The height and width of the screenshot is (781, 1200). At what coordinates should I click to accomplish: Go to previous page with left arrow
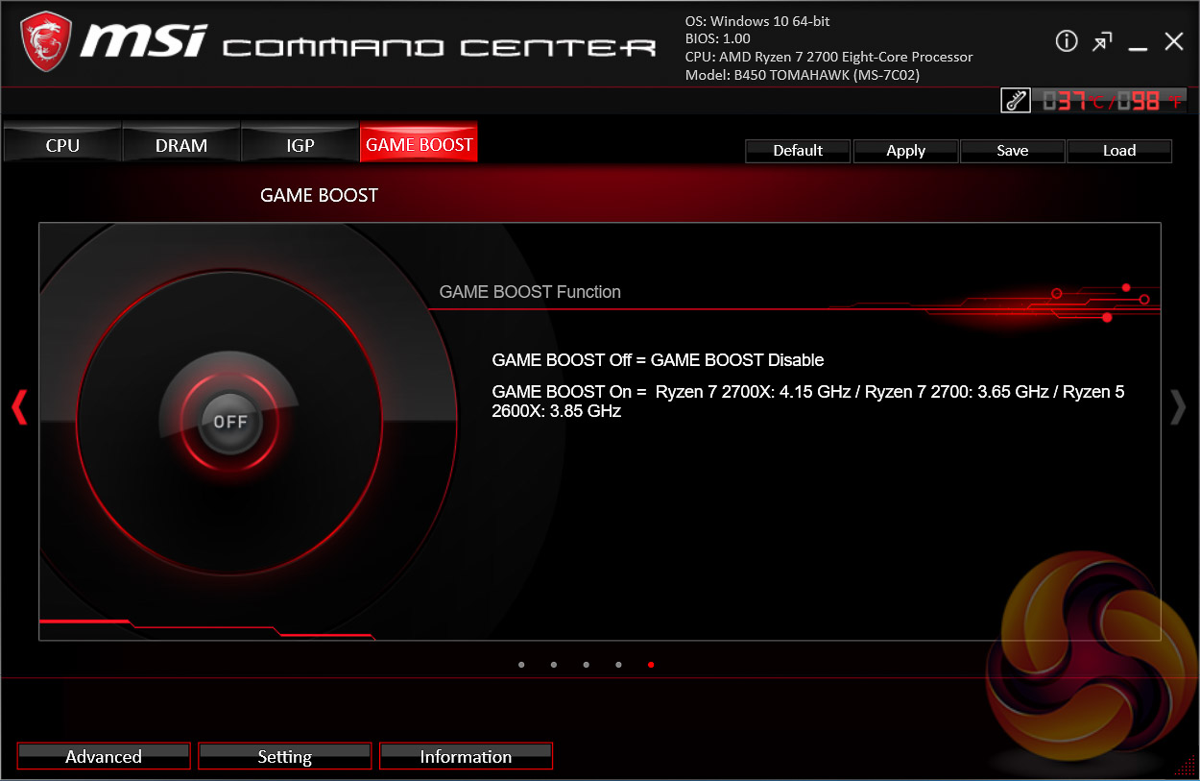pos(19,407)
